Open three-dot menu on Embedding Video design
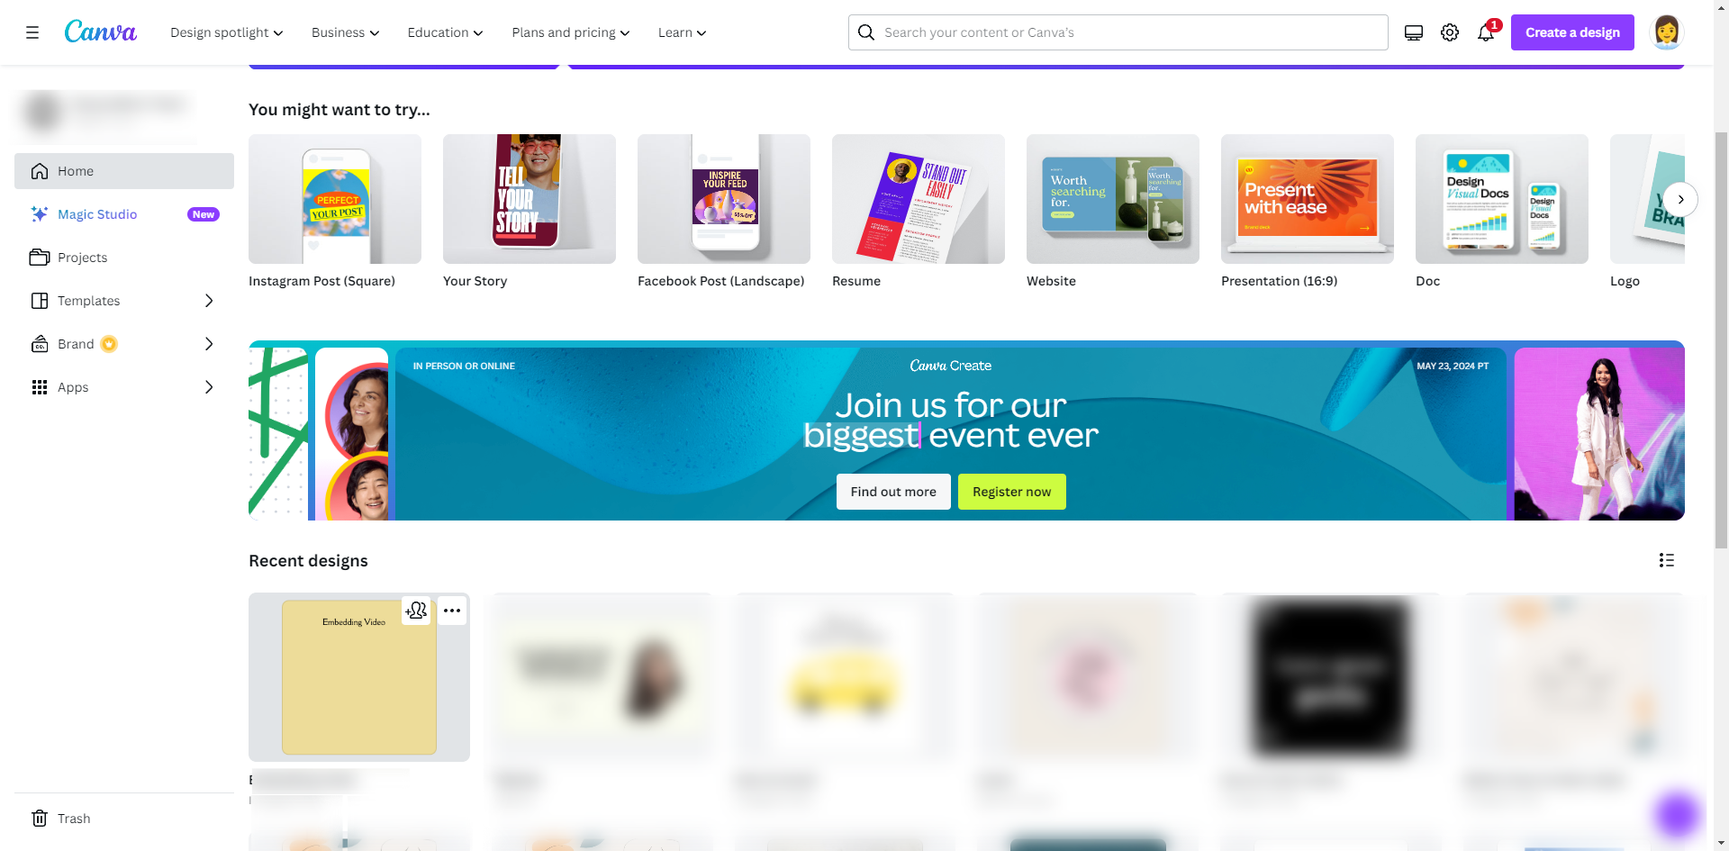This screenshot has height=851, width=1729. [452, 611]
